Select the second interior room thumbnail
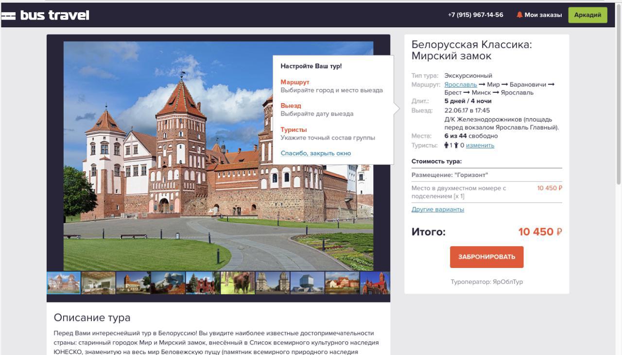 click(x=99, y=283)
